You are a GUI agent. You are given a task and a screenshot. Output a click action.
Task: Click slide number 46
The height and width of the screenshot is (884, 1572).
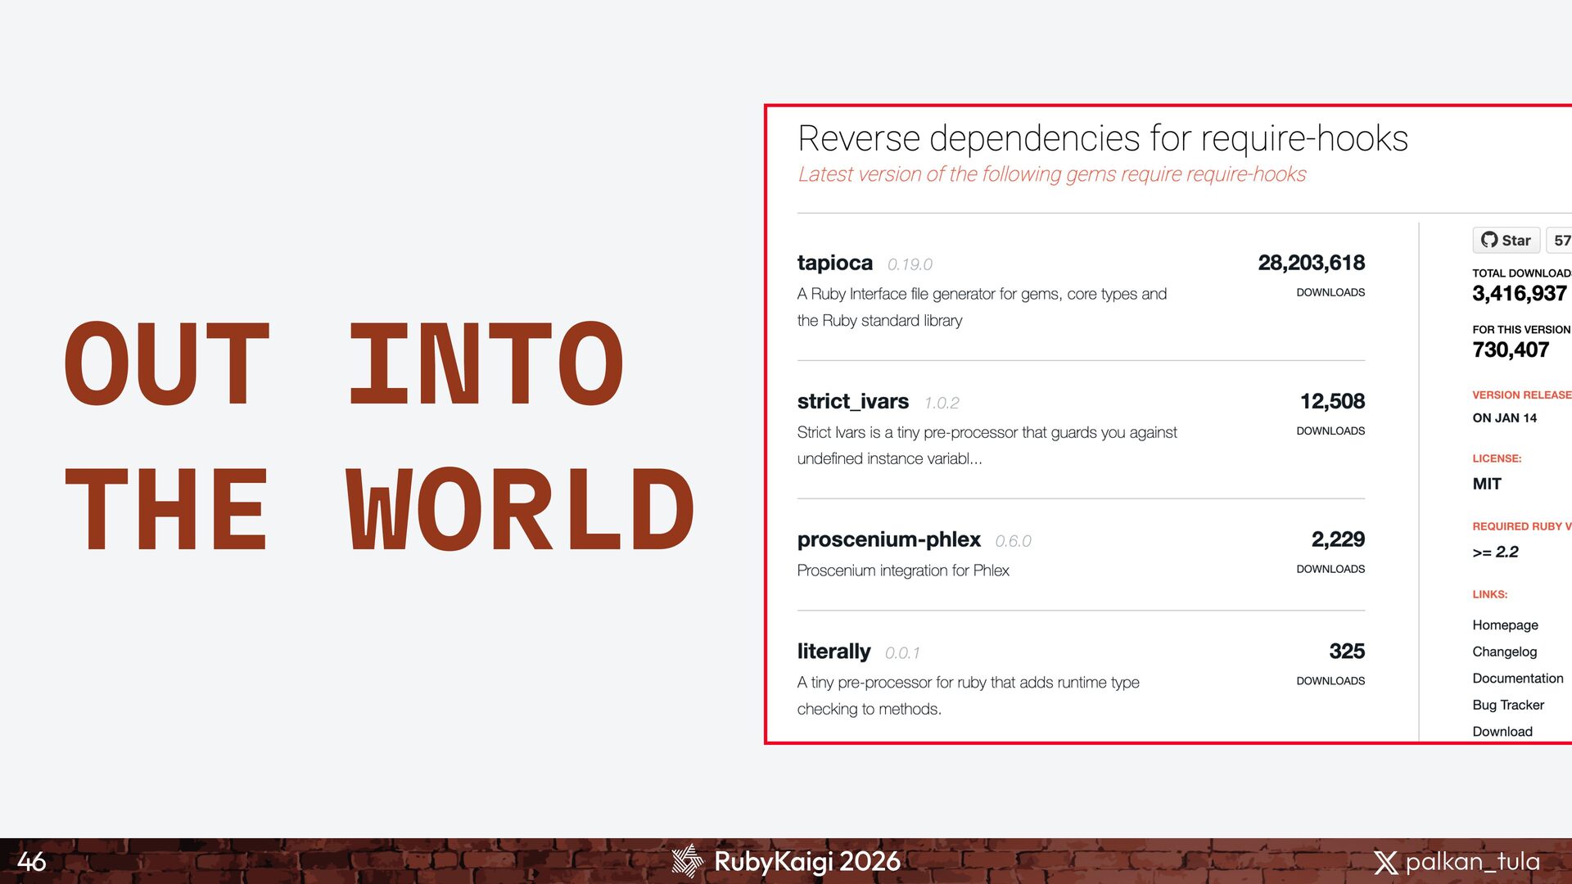point(31,861)
